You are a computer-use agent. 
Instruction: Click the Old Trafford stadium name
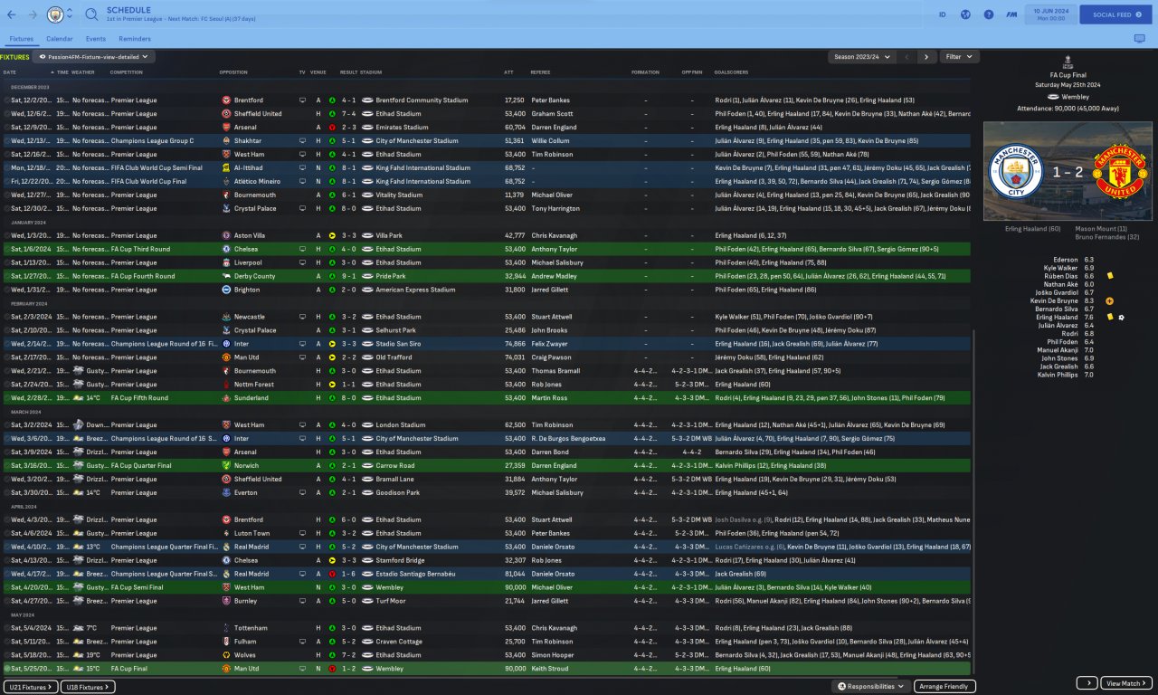pyautogui.click(x=395, y=357)
